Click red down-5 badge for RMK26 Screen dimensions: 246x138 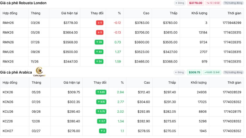pos(100,33)
